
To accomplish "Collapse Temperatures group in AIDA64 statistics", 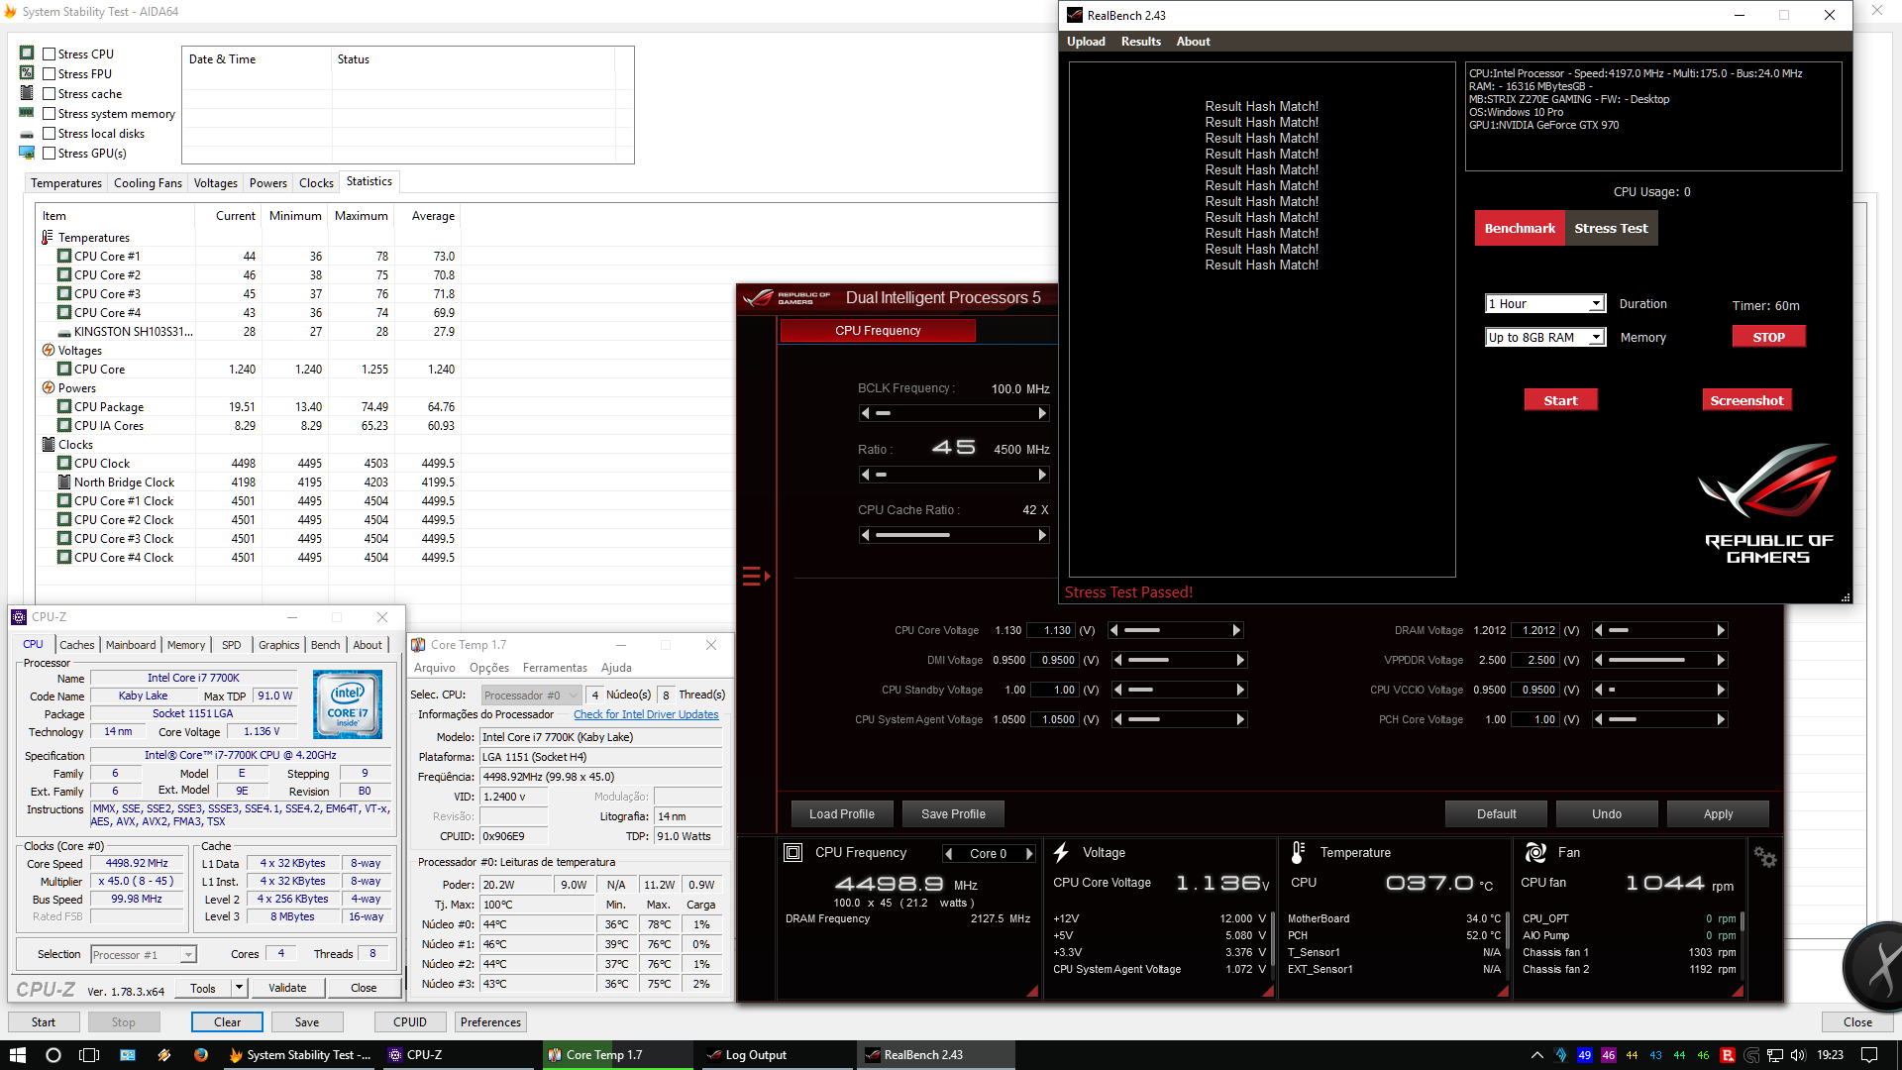I will 47,238.
